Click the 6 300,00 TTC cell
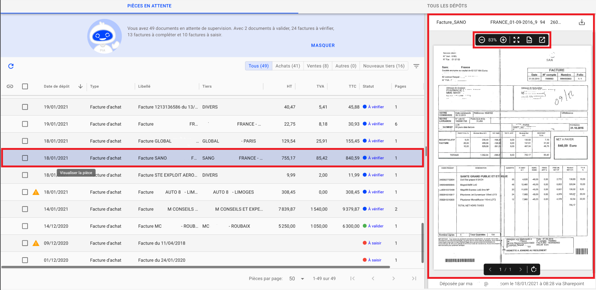This screenshot has height=290, width=596. [351, 226]
